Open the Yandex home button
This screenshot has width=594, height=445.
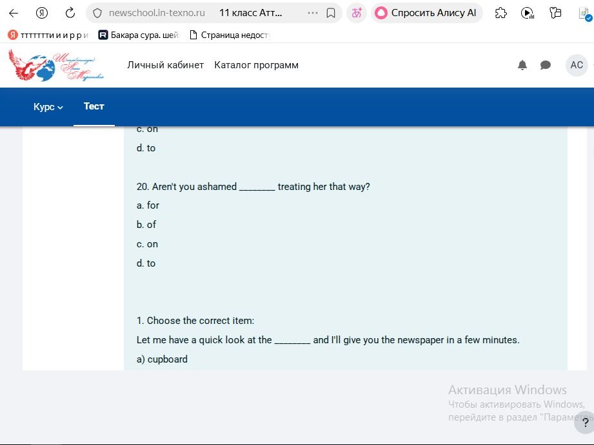42,14
